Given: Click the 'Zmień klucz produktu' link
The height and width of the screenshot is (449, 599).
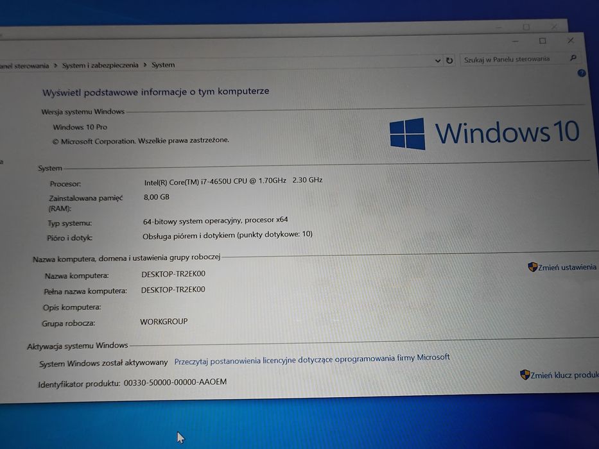Looking at the screenshot, I should [x=564, y=375].
